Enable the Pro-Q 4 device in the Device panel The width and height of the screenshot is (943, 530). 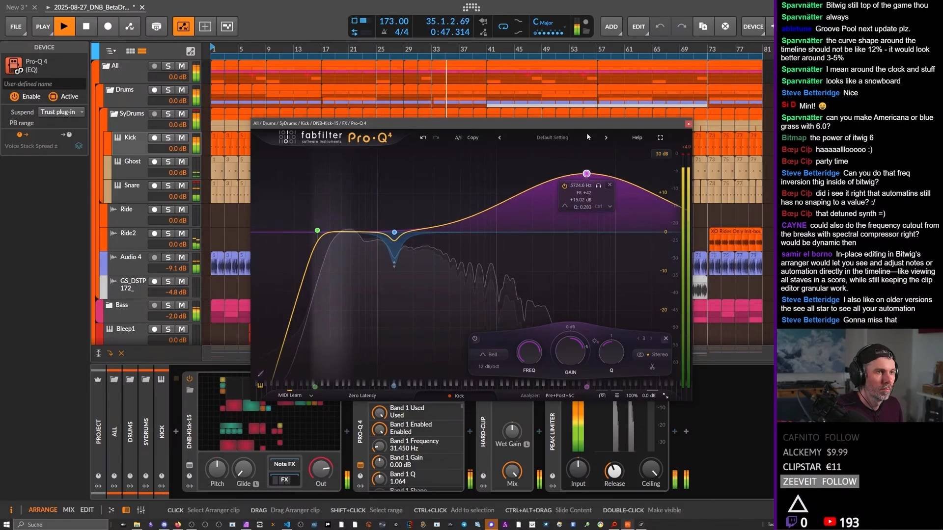(x=14, y=96)
